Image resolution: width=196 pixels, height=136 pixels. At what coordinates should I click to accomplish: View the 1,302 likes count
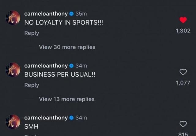(x=183, y=31)
